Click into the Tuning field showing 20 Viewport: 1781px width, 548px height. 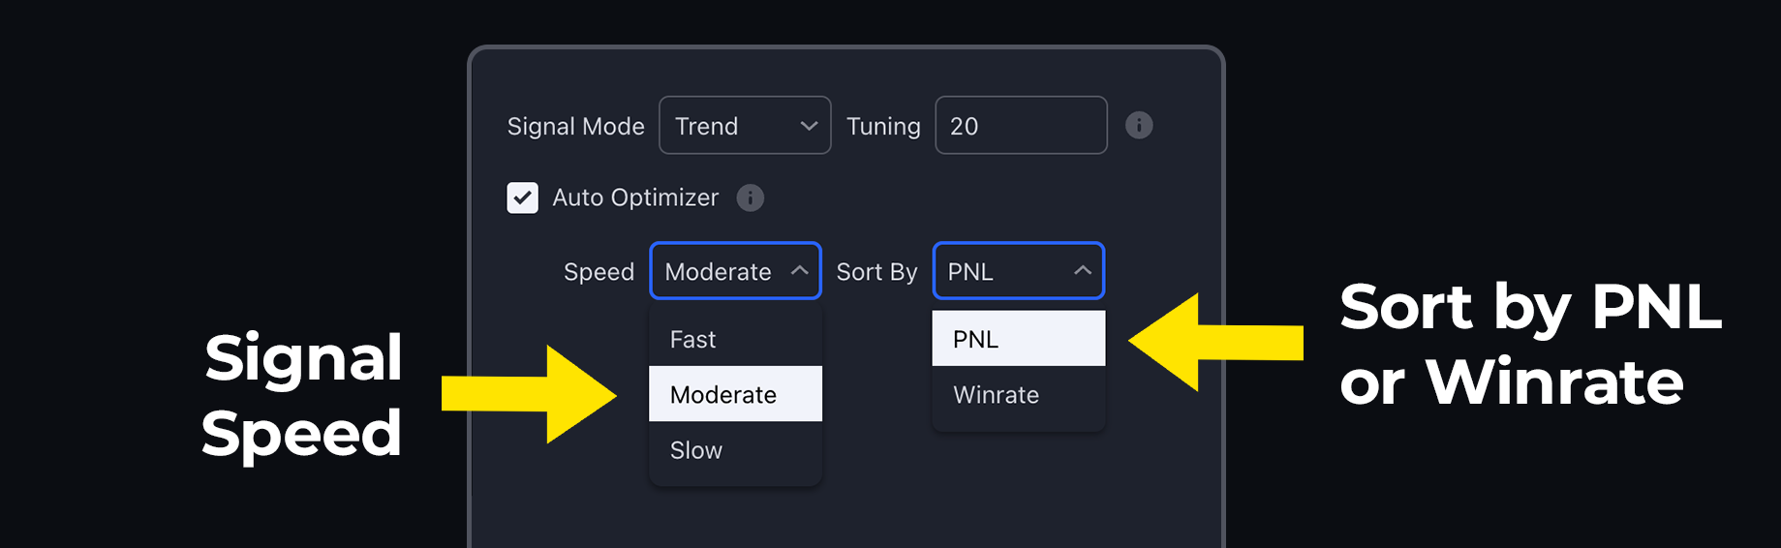(1021, 125)
